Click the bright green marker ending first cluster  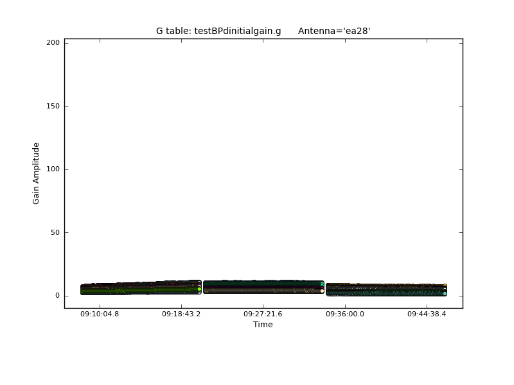click(x=199, y=289)
